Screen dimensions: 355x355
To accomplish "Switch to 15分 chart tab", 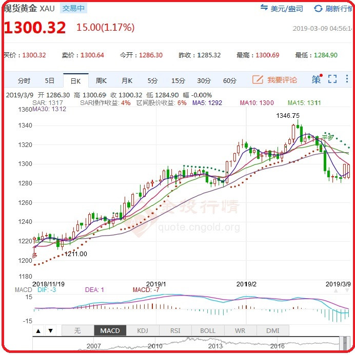I will tap(178, 80).
